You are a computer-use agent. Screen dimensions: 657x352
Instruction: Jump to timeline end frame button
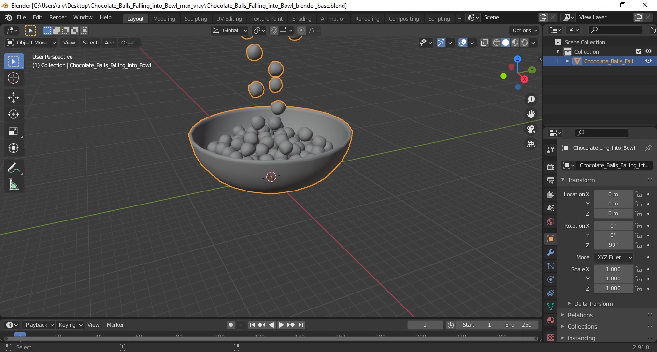click(x=300, y=325)
